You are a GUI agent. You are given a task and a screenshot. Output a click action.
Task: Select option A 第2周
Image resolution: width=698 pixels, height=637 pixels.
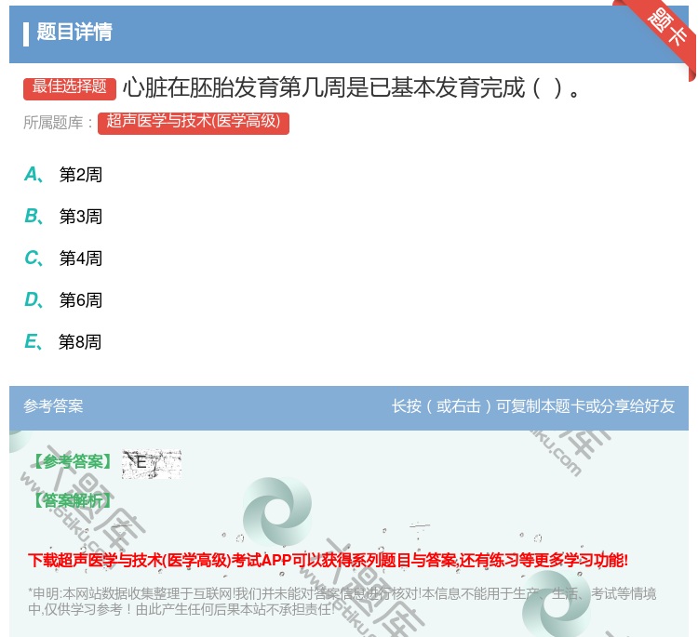click(63, 175)
